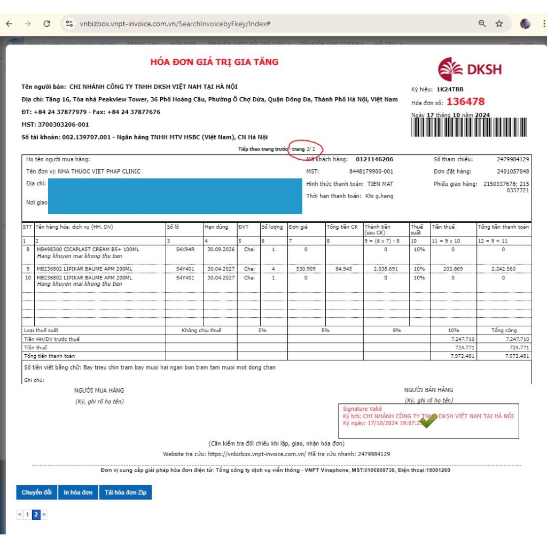The width and height of the screenshot is (547, 547).
Task: Click invoice number 136478
Action: (466, 101)
